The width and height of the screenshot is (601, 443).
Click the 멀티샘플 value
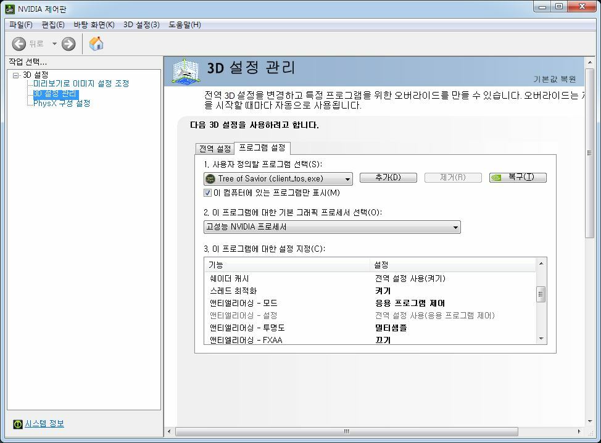(391, 328)
